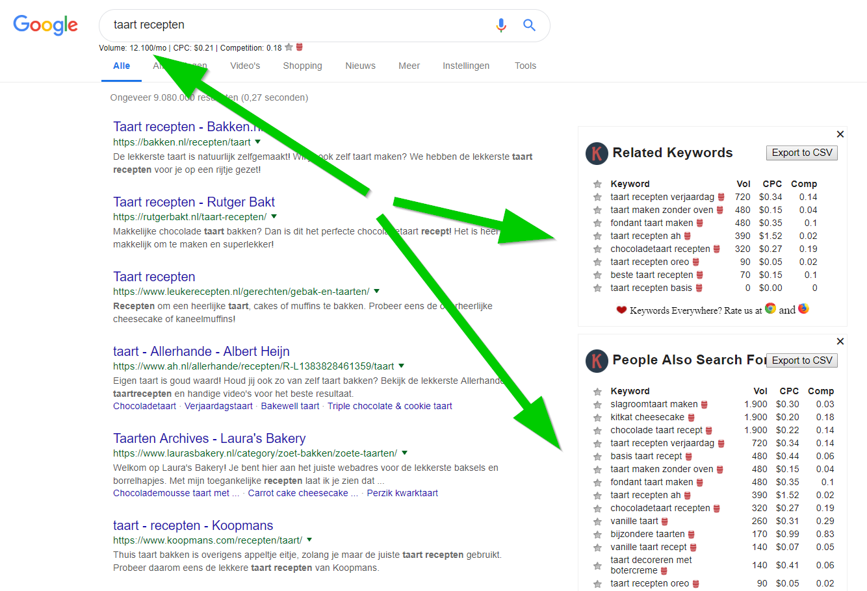The width and height of the screenshot is (867, 591).
Task: Open 'Taarten Archives - Laura's Bakery' result
Action: coord(209,438)
